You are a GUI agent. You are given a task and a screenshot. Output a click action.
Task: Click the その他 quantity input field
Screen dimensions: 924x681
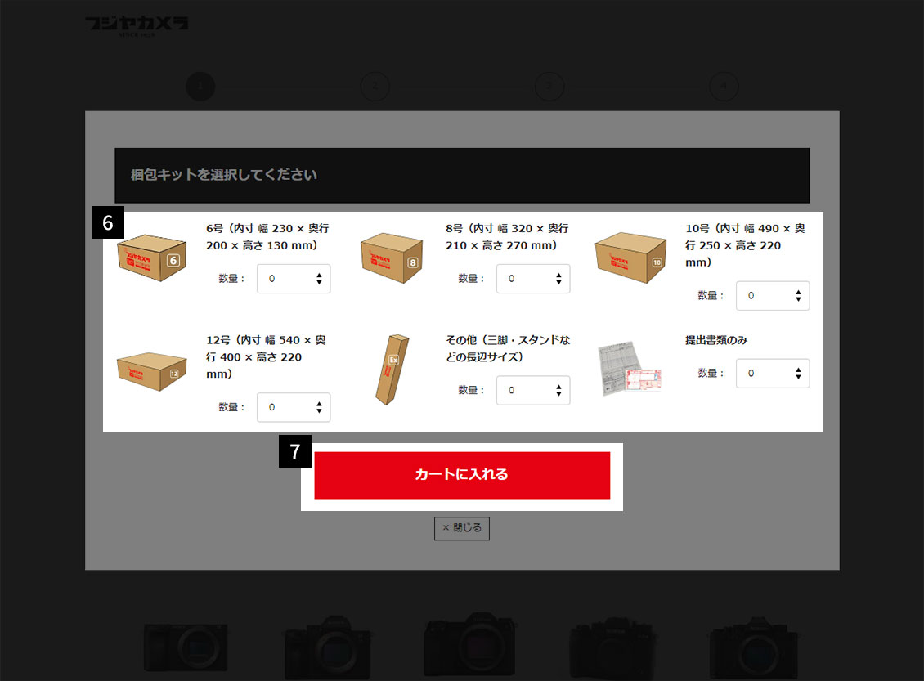(x=533, y=390)
